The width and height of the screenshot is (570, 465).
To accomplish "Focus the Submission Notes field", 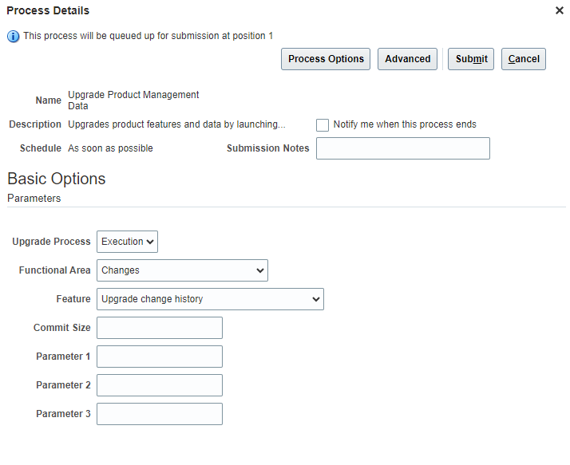I will pos(402,148).
